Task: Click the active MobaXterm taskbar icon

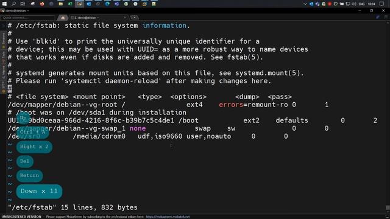Action: click(79, 4)
